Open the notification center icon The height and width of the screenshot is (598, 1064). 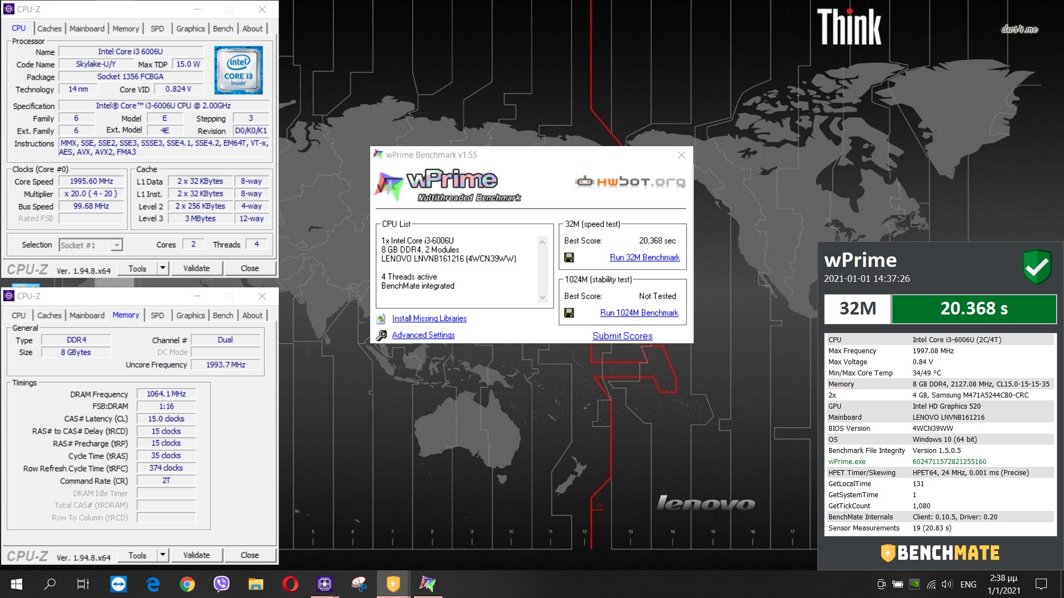[x=1041, y=584]
